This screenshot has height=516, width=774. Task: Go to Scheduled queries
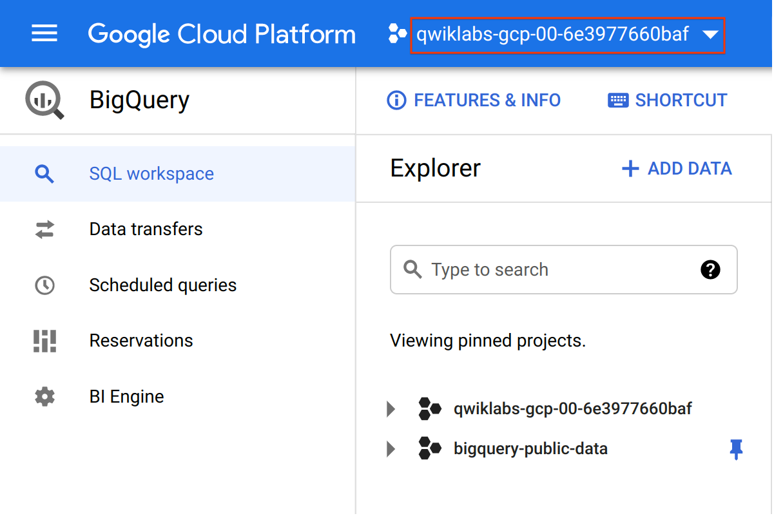[162, 285]
